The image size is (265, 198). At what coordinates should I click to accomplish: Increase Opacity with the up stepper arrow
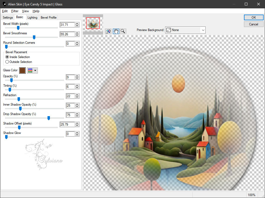pos(77,76)
